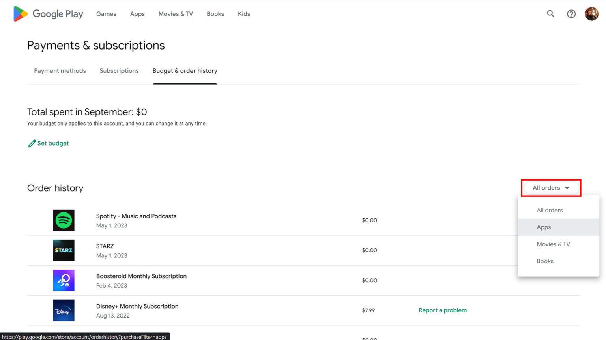Go to Movies & TV in top navigation
Screen dimensions: 606x340
176,14
